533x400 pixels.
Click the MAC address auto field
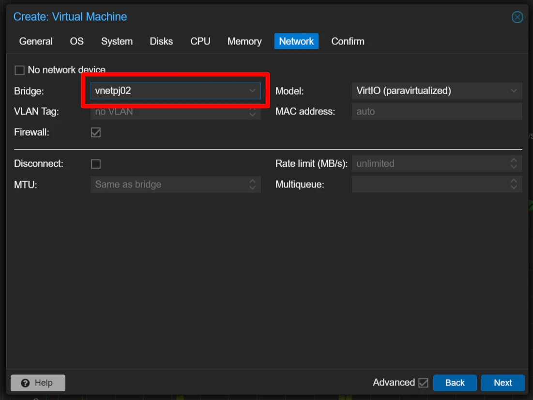(437, 111)
